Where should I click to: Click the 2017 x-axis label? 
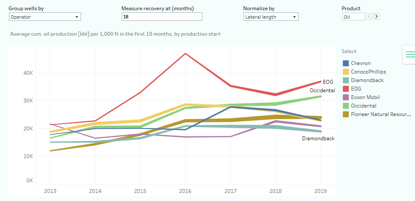(230, 191)
